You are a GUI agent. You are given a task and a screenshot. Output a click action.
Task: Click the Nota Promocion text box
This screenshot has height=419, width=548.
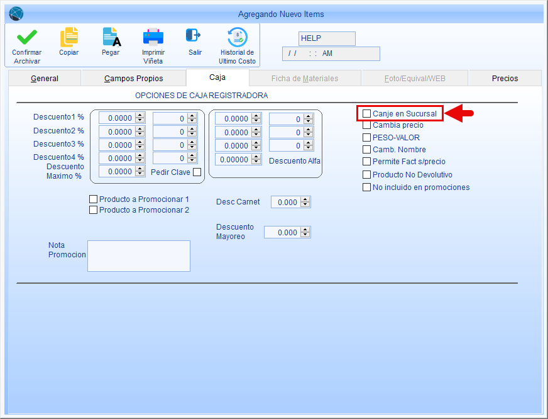(x=139, y=256)
